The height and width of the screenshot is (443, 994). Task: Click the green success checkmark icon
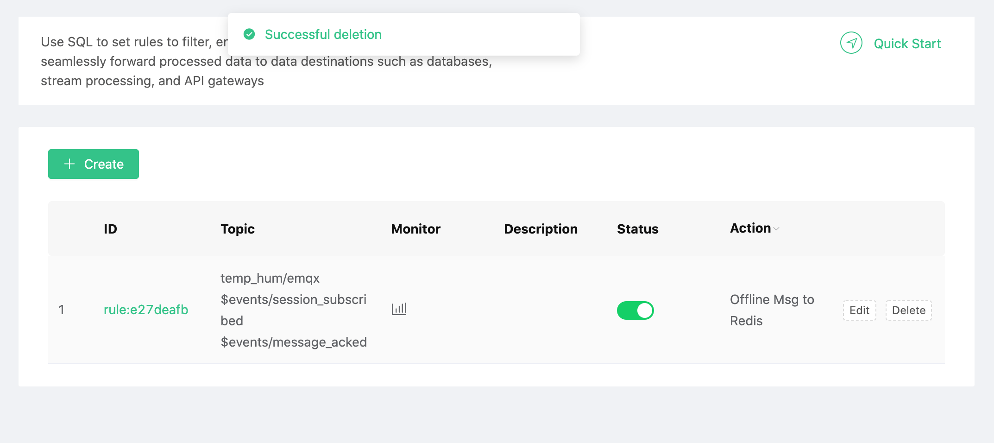point(249,34)
